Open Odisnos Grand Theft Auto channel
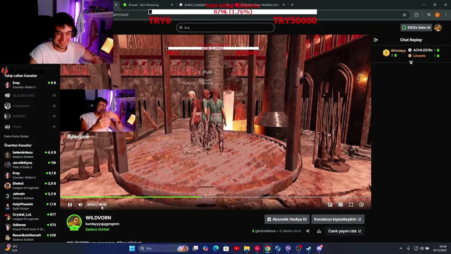 [x=30, y=227]
